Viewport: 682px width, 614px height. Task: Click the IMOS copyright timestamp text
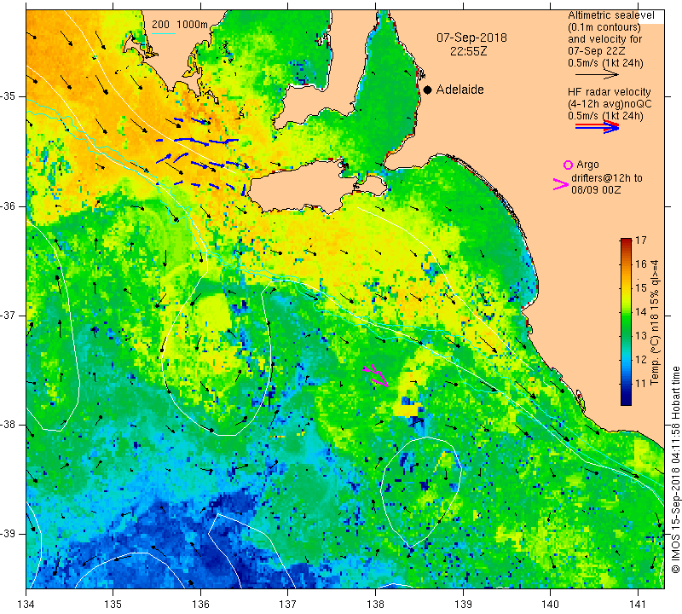pyautogui.click(x=675, y=469)
